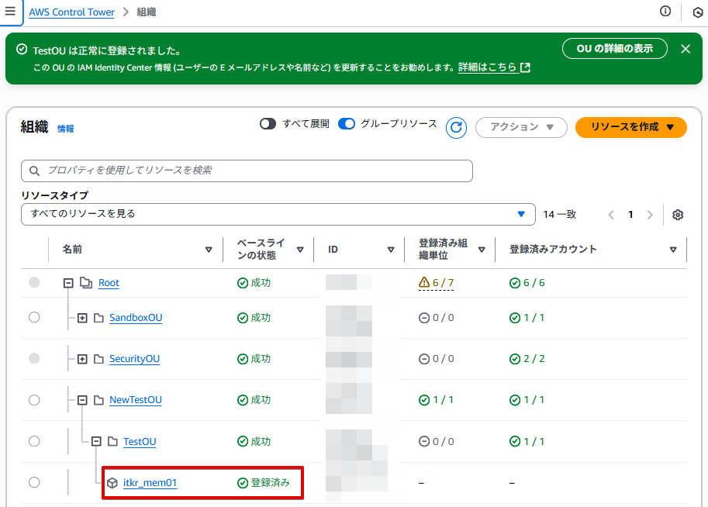
Task: Dismiss the green TestOU success banner
Action: pyautogui.click(x=686, y=49)
